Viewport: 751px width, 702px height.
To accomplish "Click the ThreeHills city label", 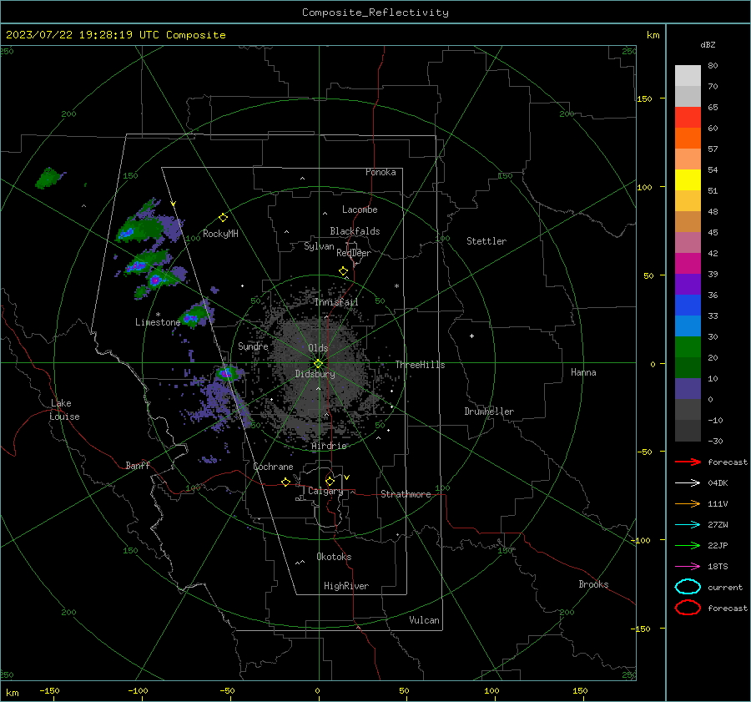I will pos(420,365).
